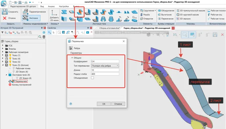Select the Листовое modeling mode
This screenshot has height=129, width=226.
[31, 18]
